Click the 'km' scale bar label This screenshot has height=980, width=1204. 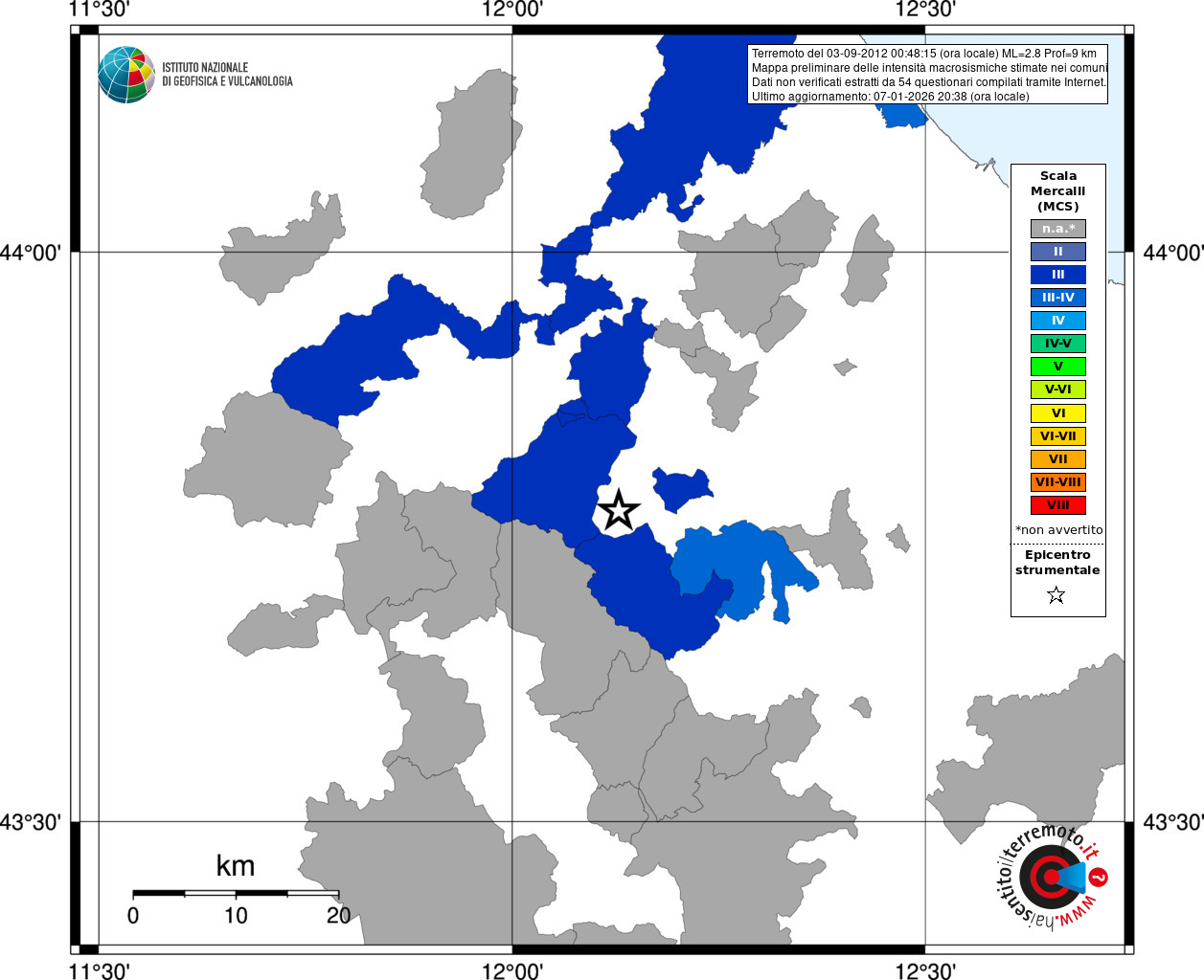coord(236,866)
